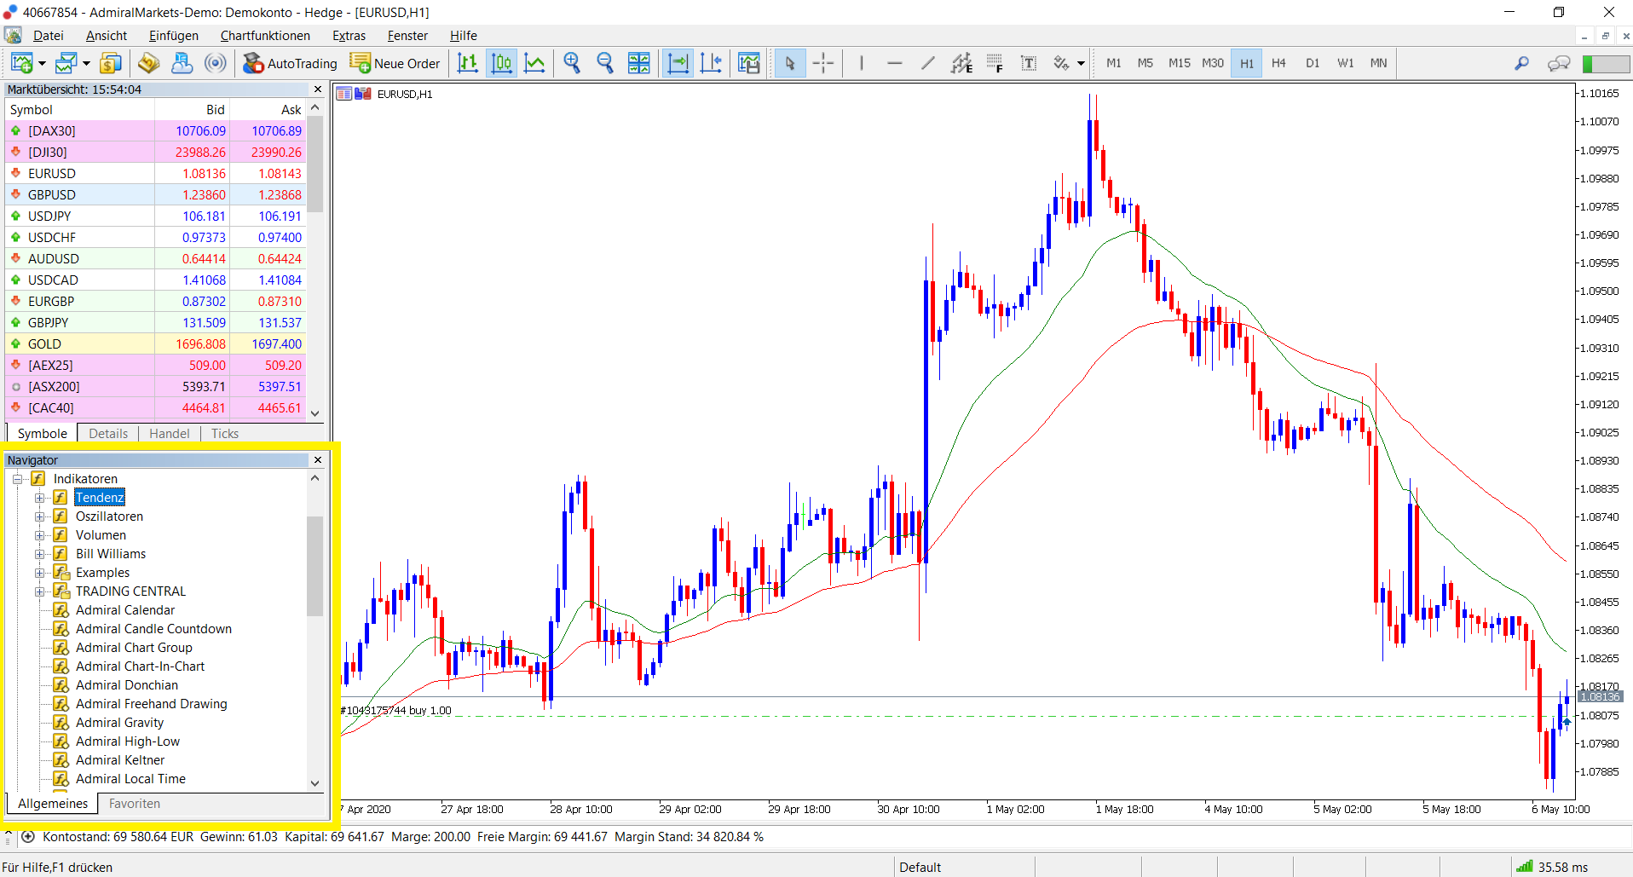Open new chart dropdown arrow
This screenshot has height=877, width=1633.
coord(42,63)
